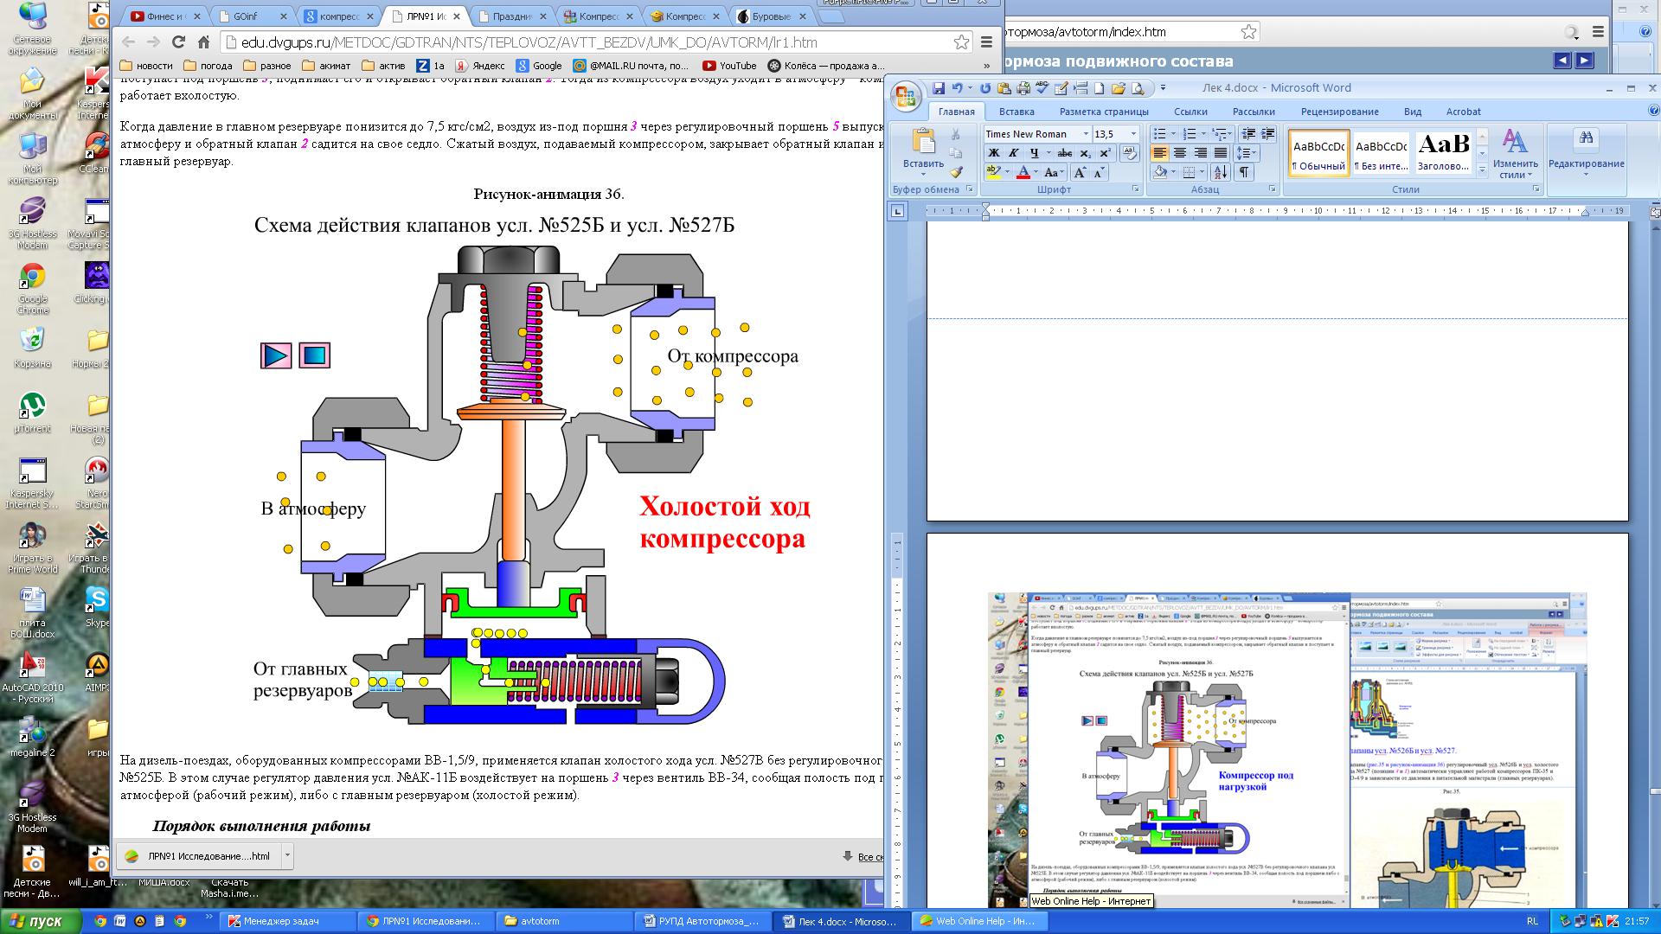
Task: Set paragraph alignment to center
Action: click(x=1180, y=153)
